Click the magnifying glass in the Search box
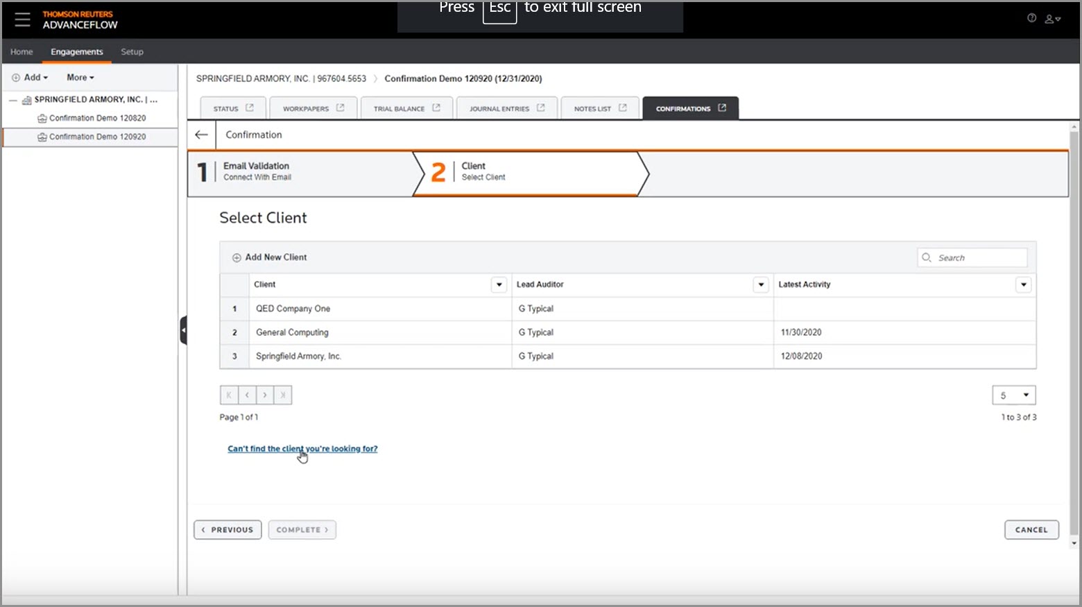The height and width of the screenshot is (607, 1082). (927, 257)
